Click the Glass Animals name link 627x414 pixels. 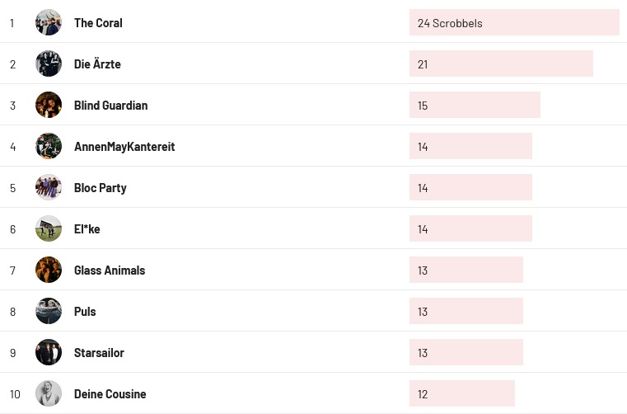point(109,271)
